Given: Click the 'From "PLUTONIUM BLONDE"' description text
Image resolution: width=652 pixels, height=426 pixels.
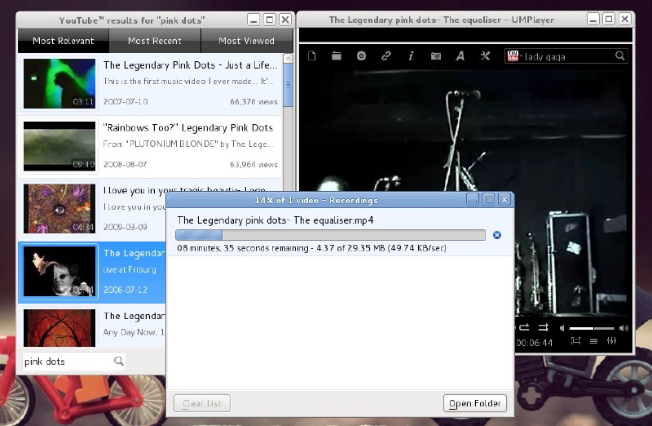Looking at the screenshot, I should (x=188, y=144).
